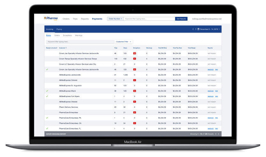This screenshot has height=157, width=266.
Task: Open the PAY link for AllMedExpress Miami
Action: 217,91
